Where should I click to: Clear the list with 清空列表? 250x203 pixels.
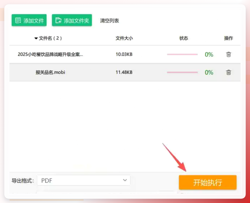pyautogui.click(x=109, y=21)
